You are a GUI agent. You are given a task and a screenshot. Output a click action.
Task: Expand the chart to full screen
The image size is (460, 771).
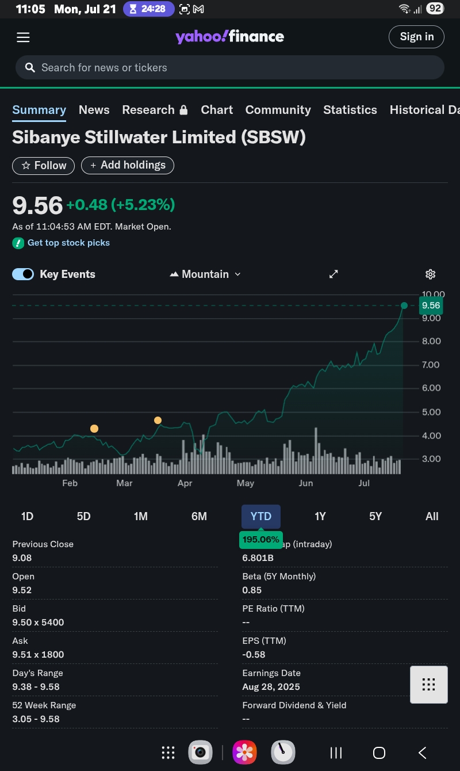333,274
